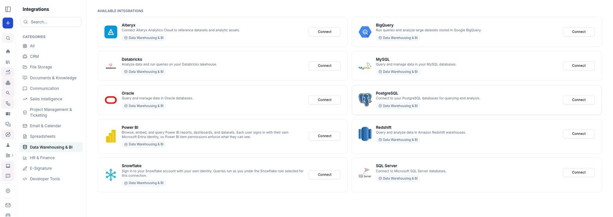Click the blue plus button

click(x=8, y=23)
